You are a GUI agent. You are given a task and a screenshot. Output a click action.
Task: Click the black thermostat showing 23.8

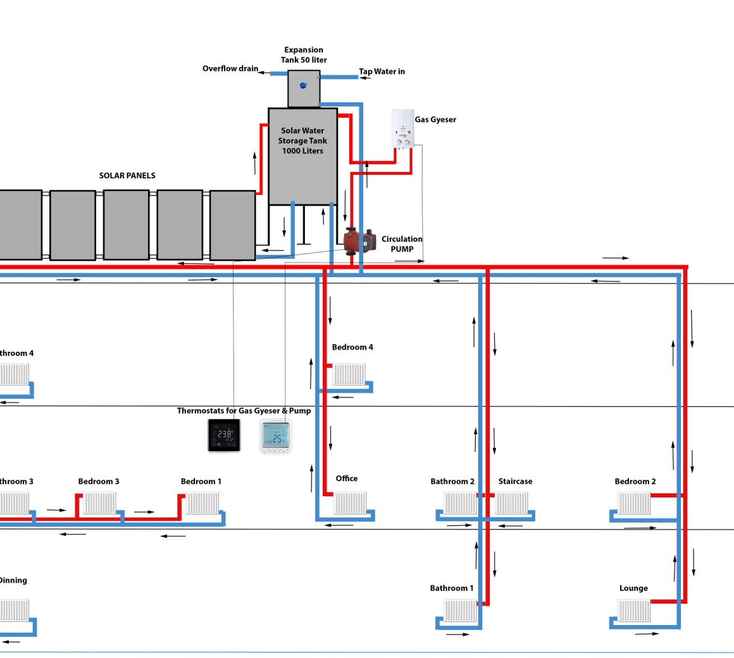pos(224,435)
